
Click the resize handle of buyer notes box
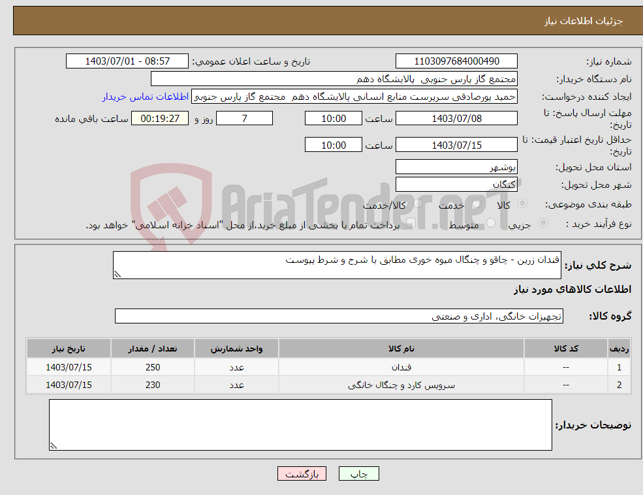tap(54, 446)
